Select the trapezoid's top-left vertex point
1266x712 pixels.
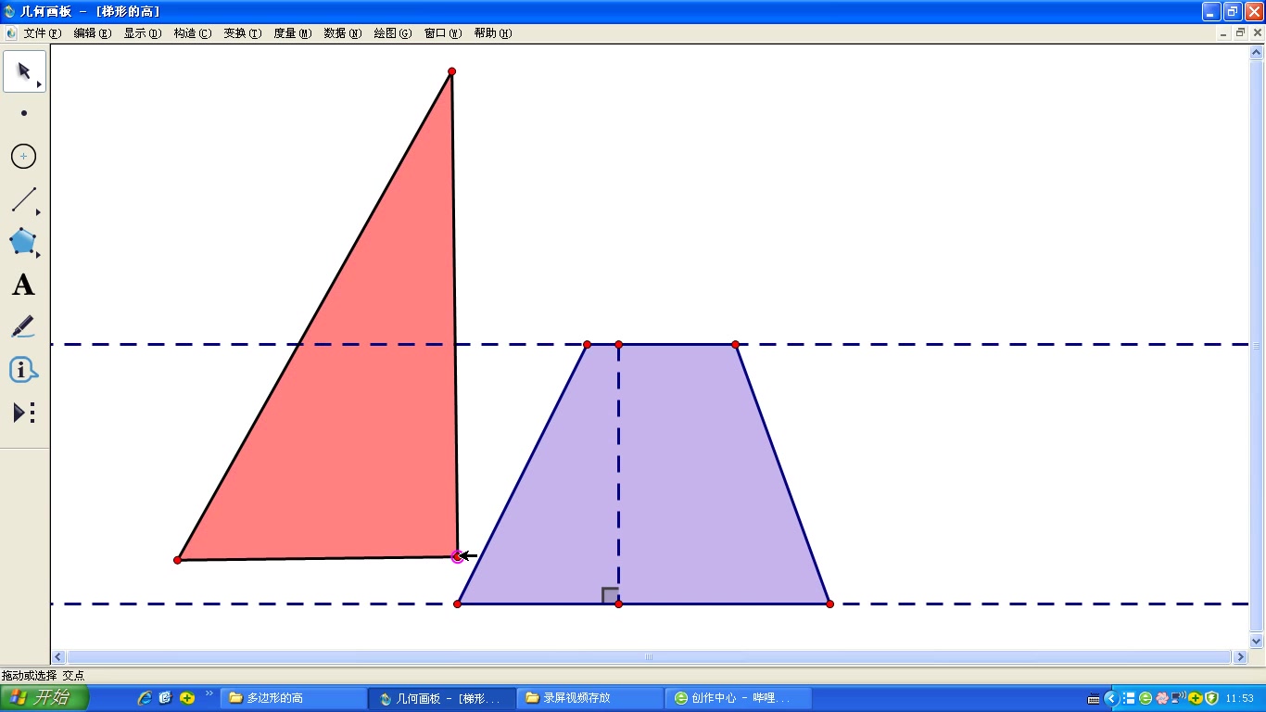coord(587,345)
